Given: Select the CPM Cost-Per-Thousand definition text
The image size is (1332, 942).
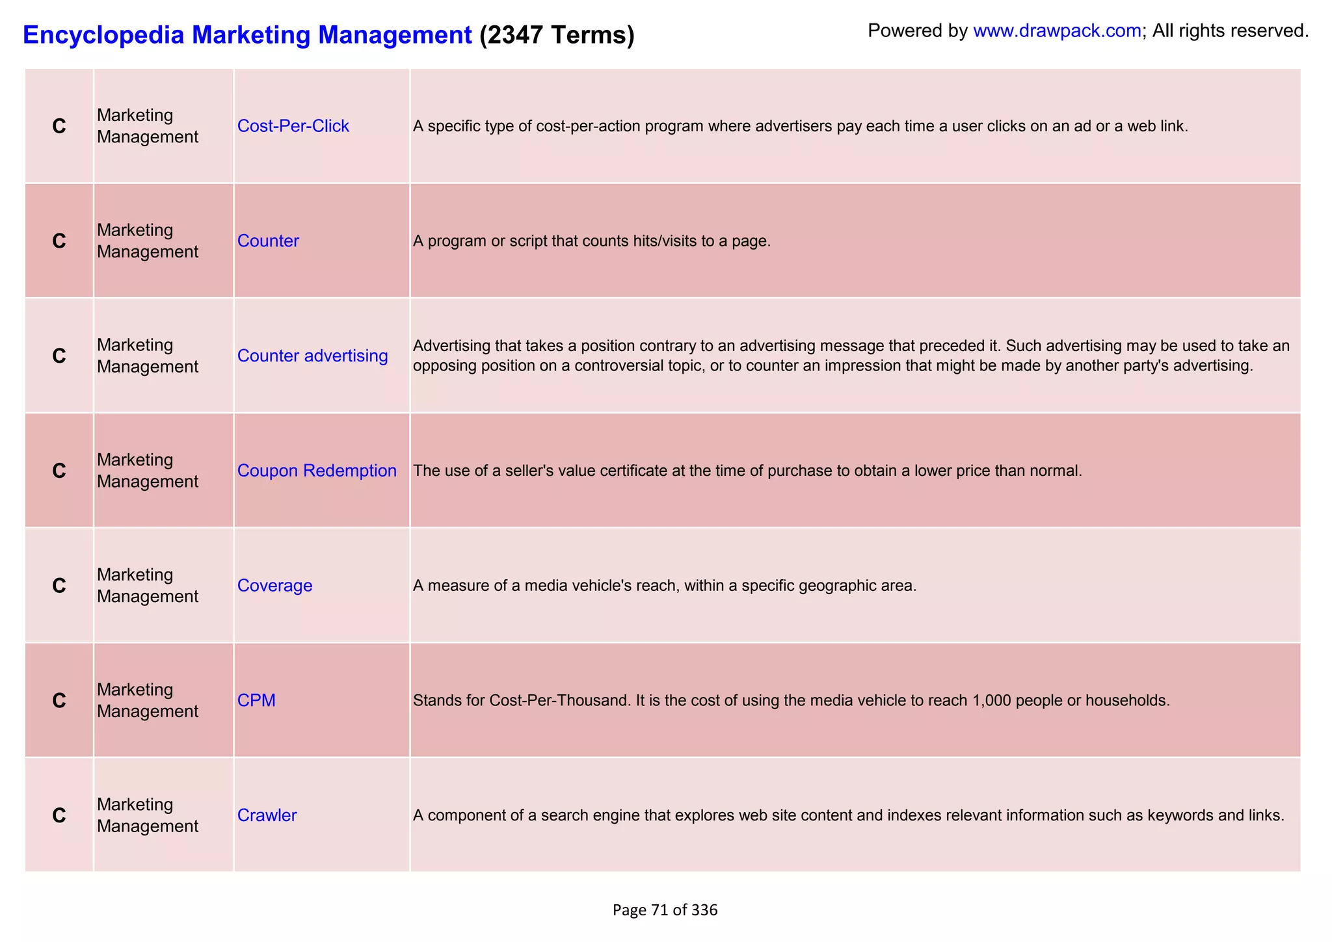Looking at the screenshot, I should [791, 700].
